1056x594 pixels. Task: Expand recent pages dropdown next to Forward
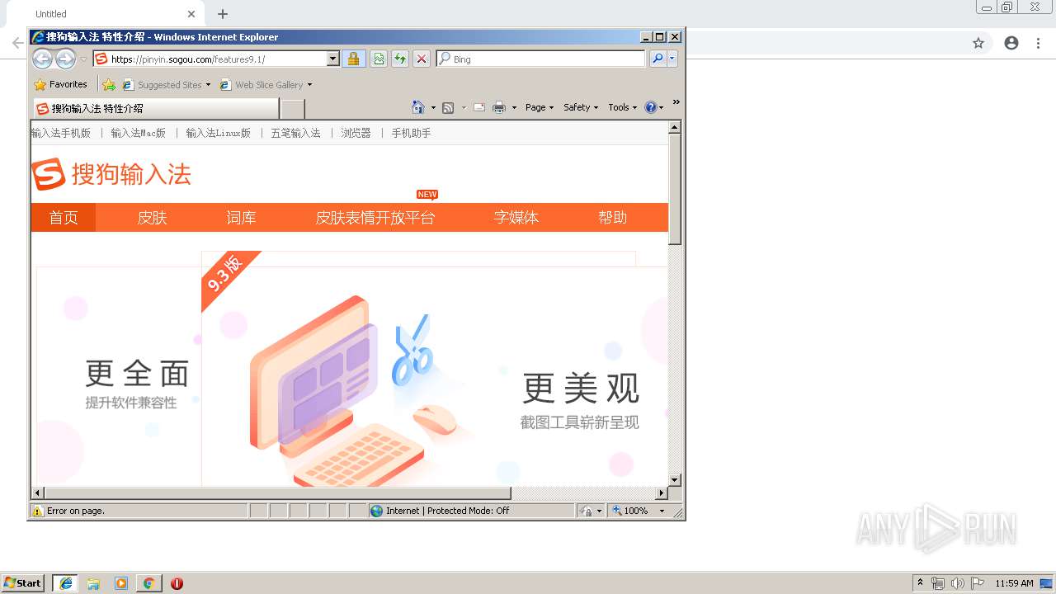pos(83,59)
